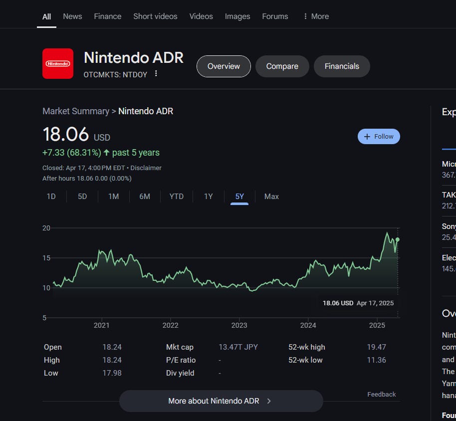Open More about Nintendo ADR
Image resolution: width=456 pixels, height=421 pixels.
221,401
